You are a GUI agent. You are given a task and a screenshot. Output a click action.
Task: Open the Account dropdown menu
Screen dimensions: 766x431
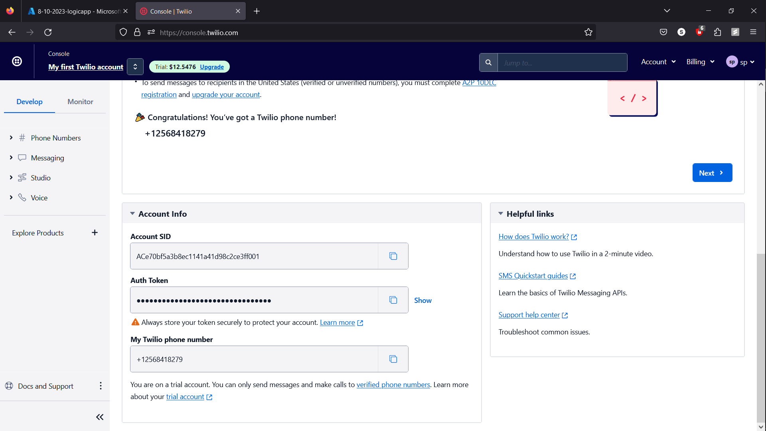(657, 61)
